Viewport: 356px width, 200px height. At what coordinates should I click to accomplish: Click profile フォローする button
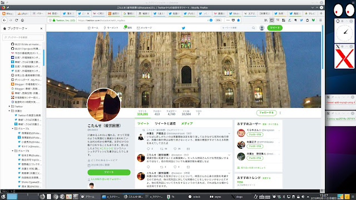coord(266,113)
